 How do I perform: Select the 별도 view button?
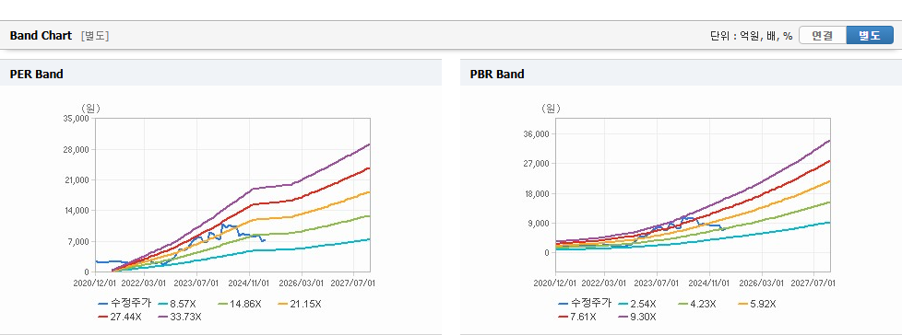pyautogui.click(x=869, y=35)
